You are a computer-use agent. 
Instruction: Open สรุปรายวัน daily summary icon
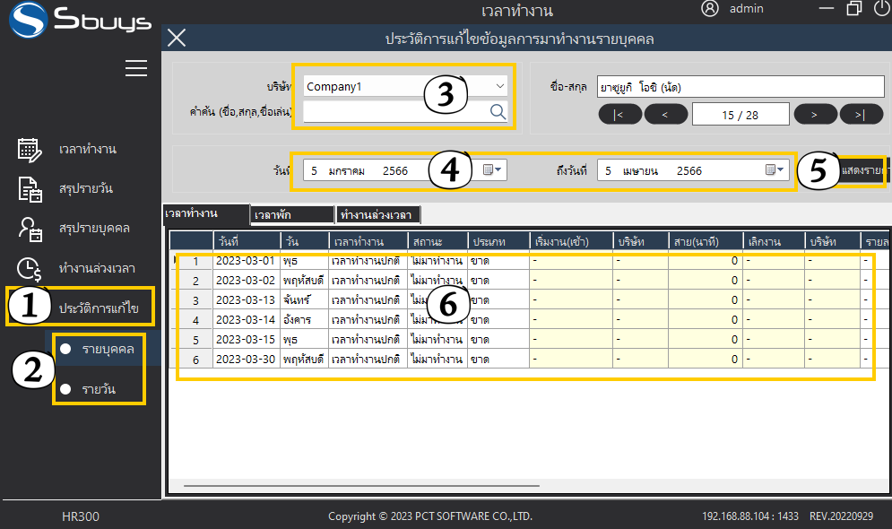[x=30, y=189]
